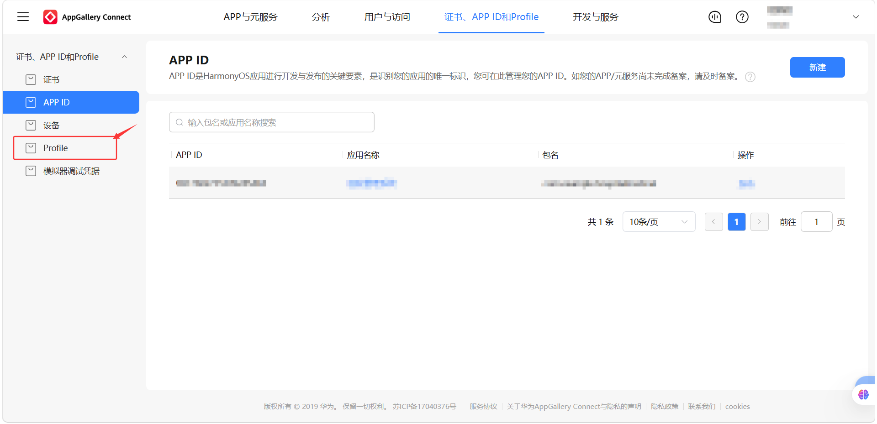Image resolution: width=877 pixels, height=424 pixels.
Task: Click help icon after APP ID description
Action: [x=750, y=77]
